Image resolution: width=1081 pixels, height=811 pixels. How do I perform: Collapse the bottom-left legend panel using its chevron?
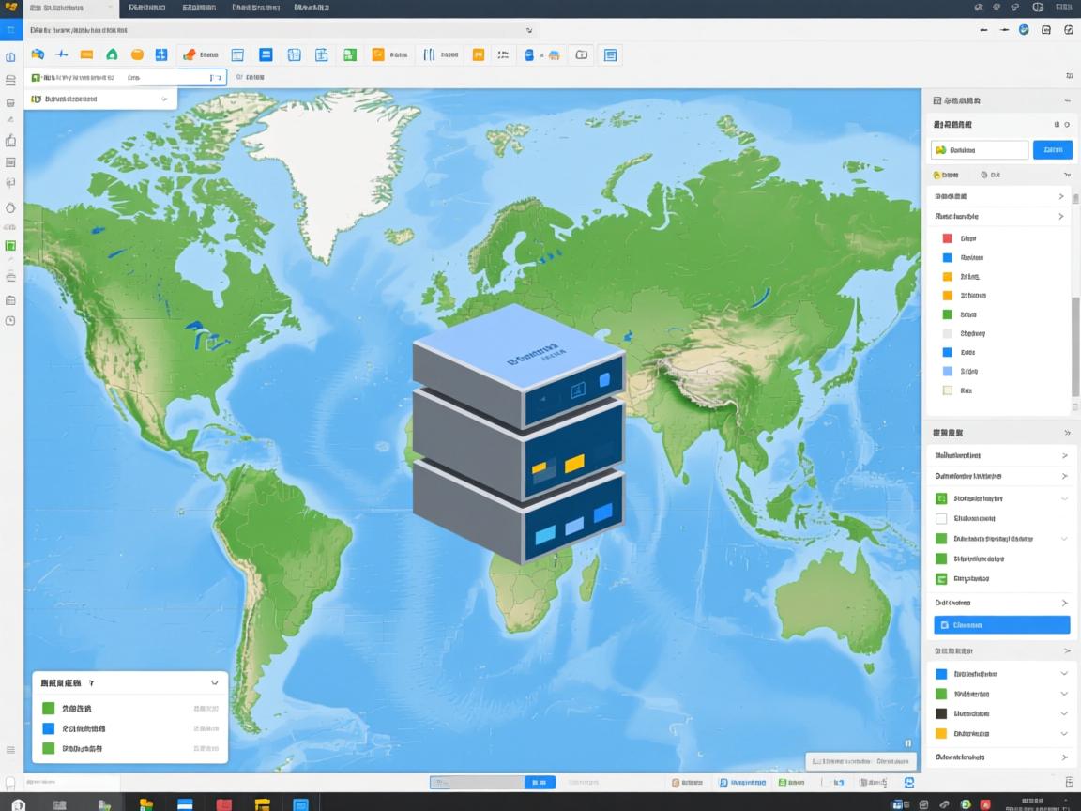(214, 682)
